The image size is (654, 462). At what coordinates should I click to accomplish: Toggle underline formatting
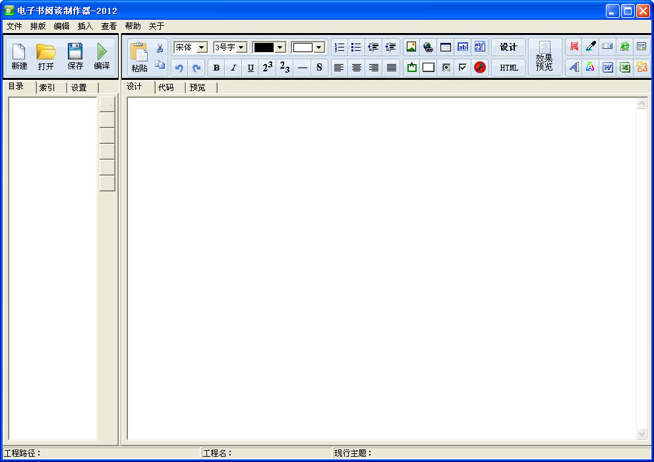point(251,68)
